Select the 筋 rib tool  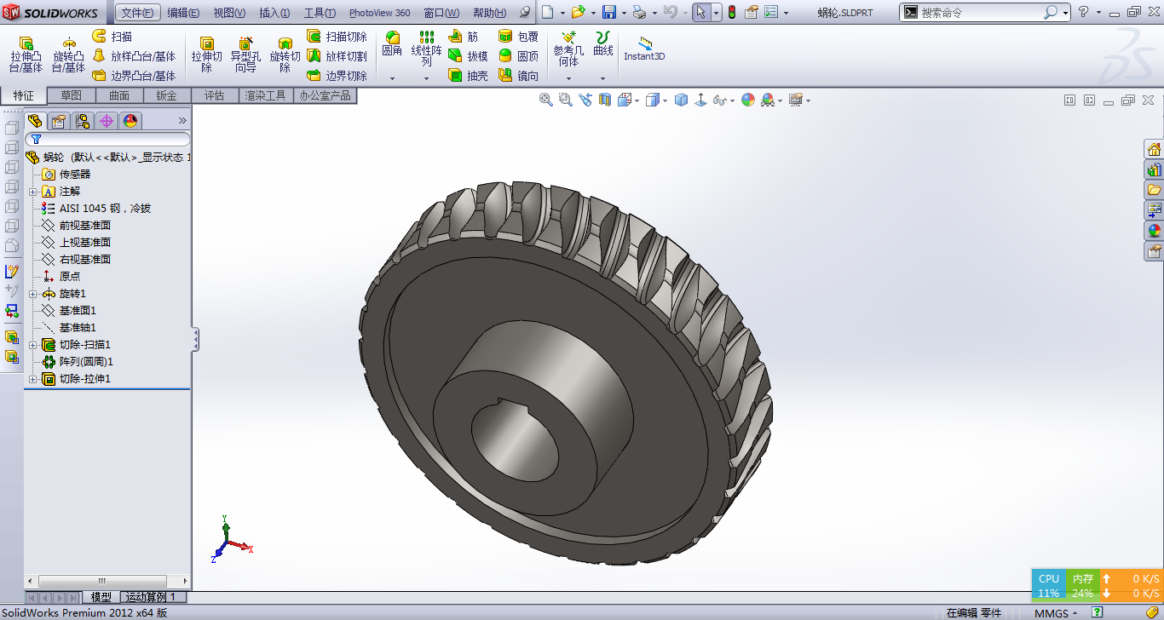click(463, 37)
